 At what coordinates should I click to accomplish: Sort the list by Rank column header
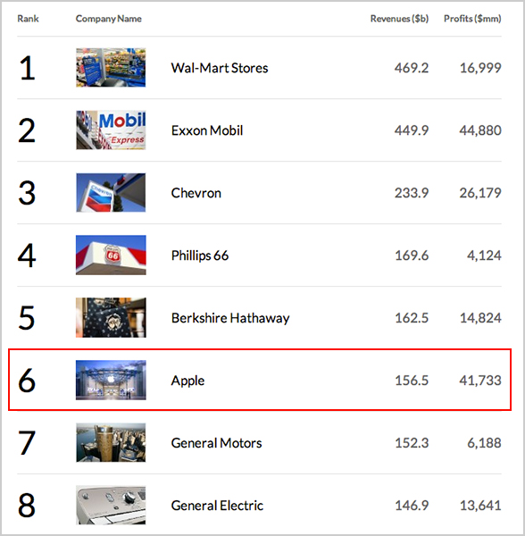28,19
